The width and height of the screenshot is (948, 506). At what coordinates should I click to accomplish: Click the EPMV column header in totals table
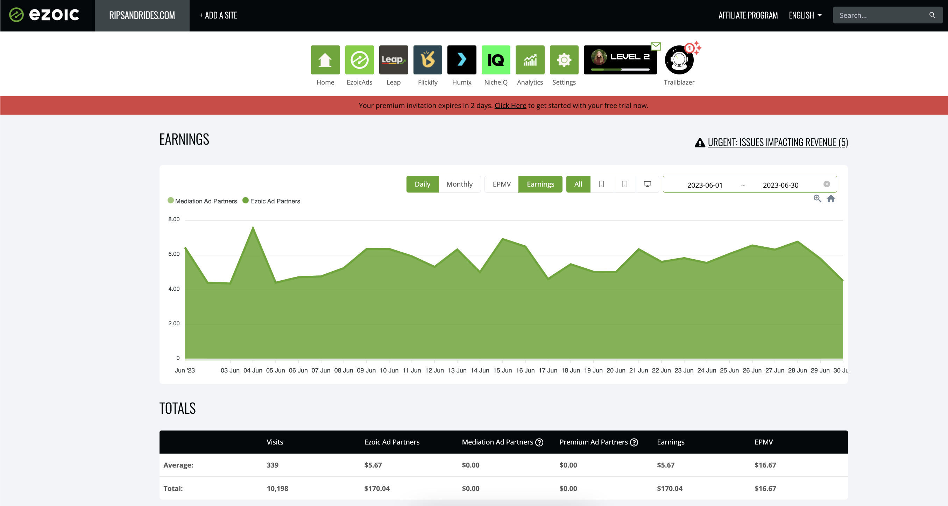764,442
